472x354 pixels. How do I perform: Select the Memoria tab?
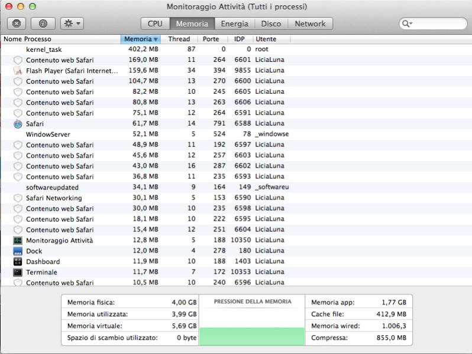[192, 24]
